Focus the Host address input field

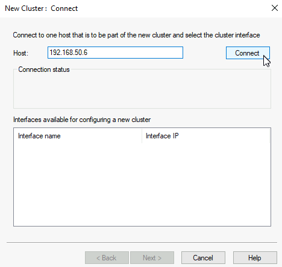coord(115,53)
